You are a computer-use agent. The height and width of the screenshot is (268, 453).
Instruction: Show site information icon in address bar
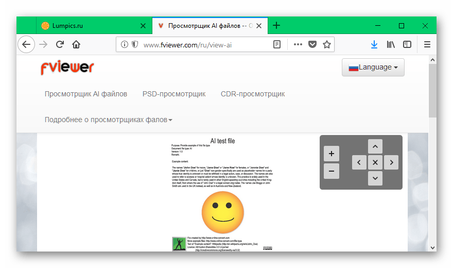(x=124, y=44)
